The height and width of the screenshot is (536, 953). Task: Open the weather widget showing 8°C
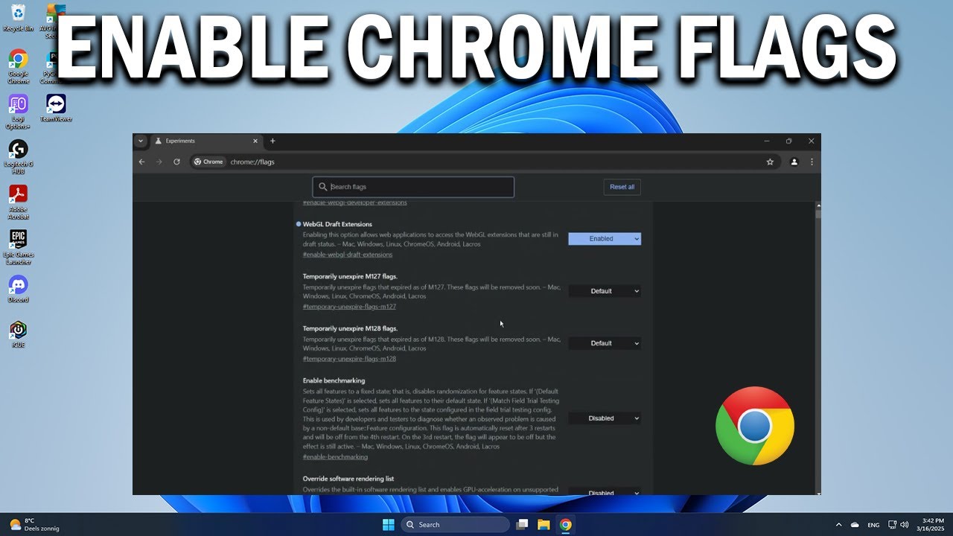pyautogui.click(x=34, y=525)
